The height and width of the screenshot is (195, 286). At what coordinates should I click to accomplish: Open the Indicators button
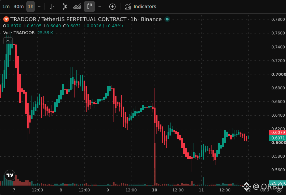141,6
